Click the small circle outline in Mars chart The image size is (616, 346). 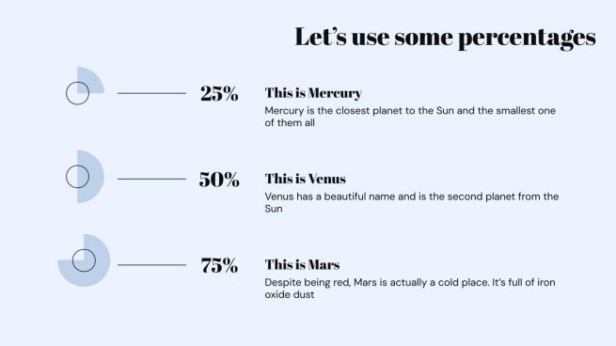point(84,260)
